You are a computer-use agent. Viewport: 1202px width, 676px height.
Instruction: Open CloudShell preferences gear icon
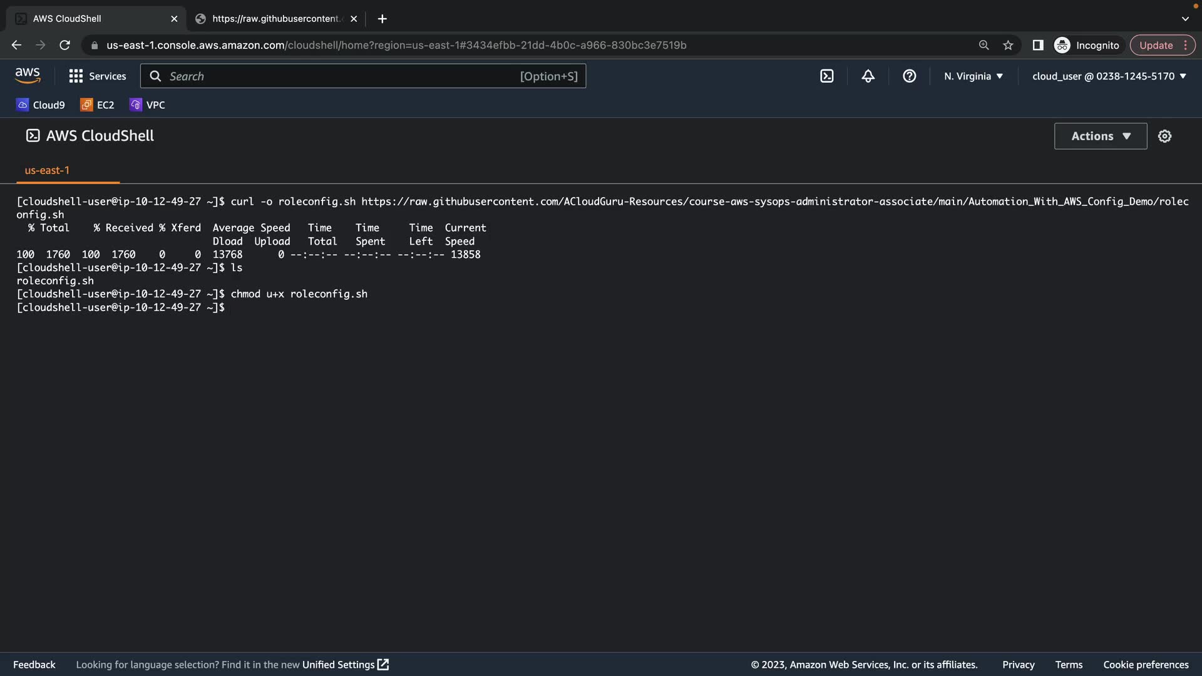tap(1164, 136)
